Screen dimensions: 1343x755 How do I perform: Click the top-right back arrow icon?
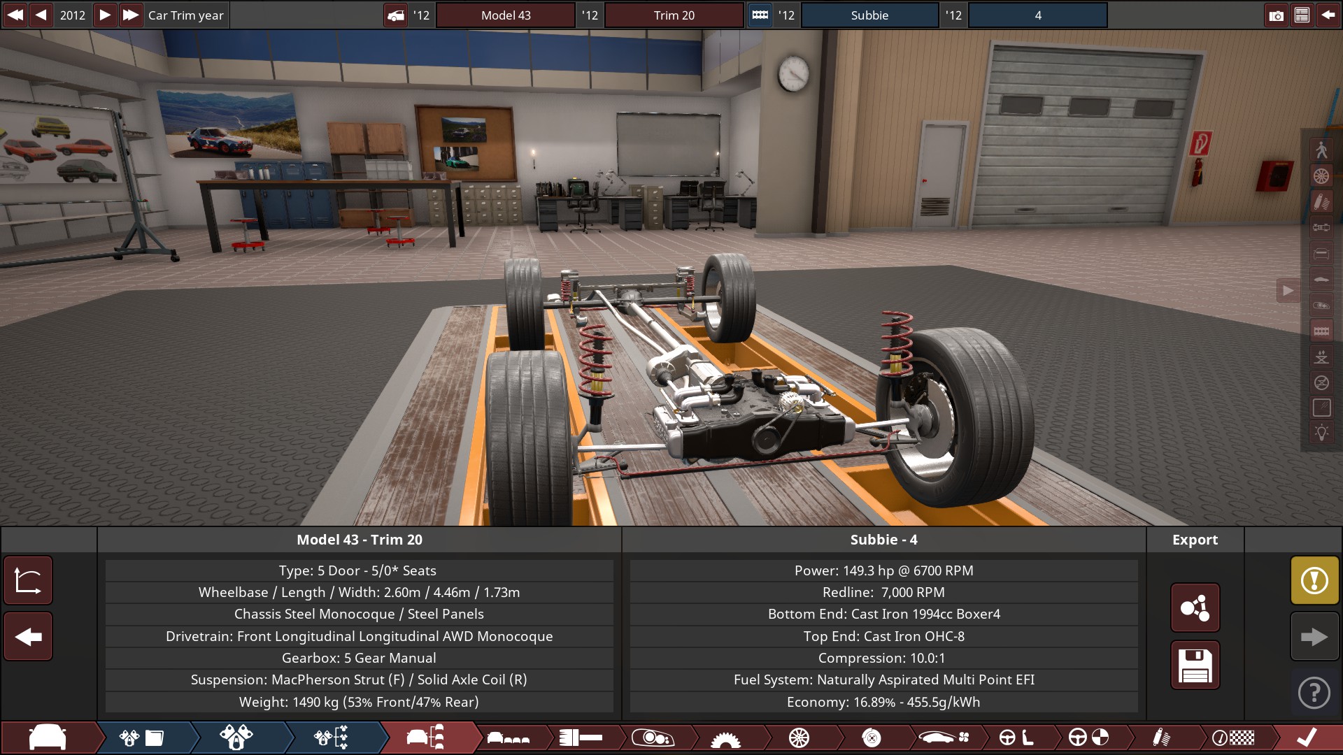click(1328, 15)
